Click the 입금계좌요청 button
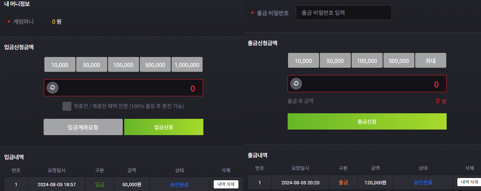This screenshot has width=481, height=191. coord(83,127)
